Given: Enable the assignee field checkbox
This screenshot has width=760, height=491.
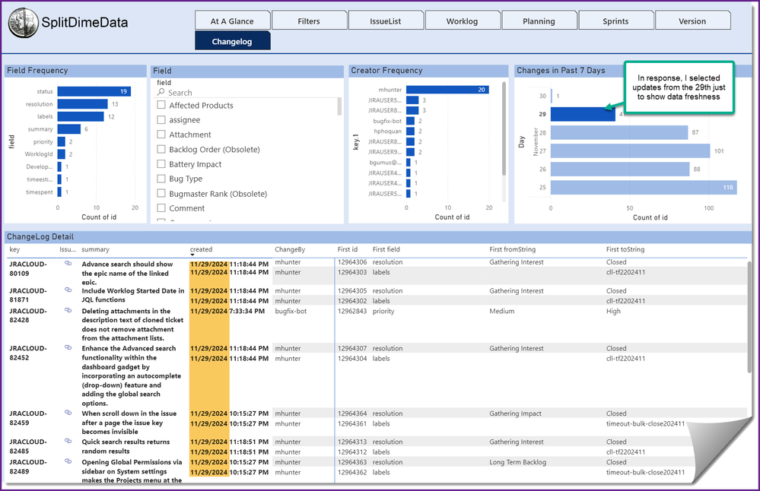Looking at the screenshot, I should coord(161,120).
